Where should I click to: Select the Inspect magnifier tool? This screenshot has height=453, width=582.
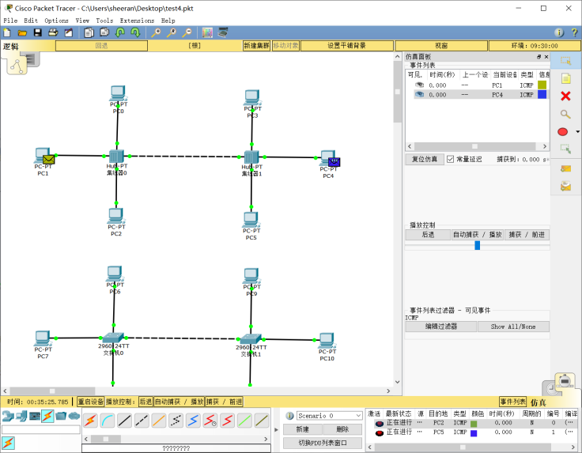(x=565, y=114)
